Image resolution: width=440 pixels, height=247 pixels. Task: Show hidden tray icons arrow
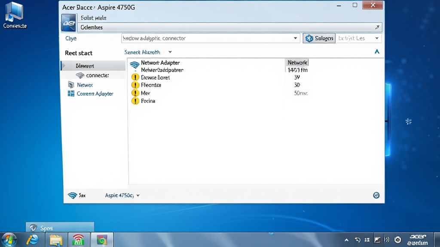click(347, 240)
